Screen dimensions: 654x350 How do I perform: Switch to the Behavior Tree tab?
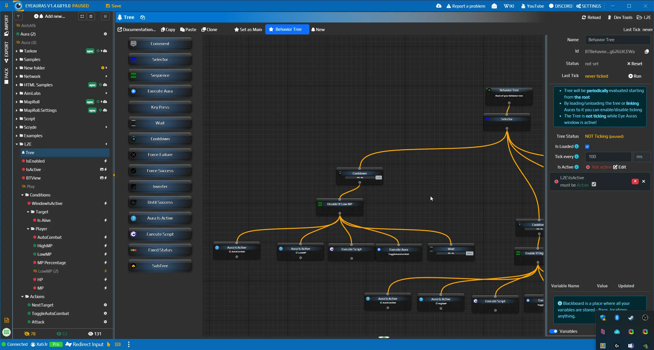pyautogui.click(x=287, y=29)
